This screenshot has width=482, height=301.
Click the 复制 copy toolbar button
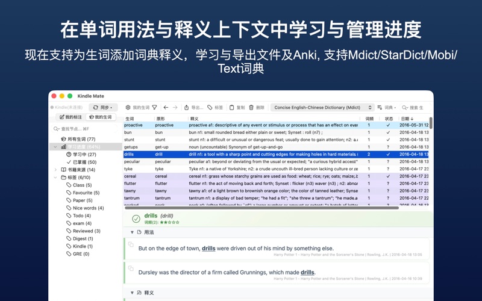tap(237, 107)
